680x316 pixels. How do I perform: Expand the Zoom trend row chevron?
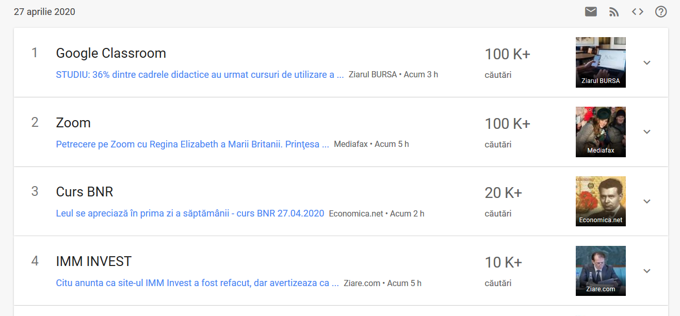[647, 132]
